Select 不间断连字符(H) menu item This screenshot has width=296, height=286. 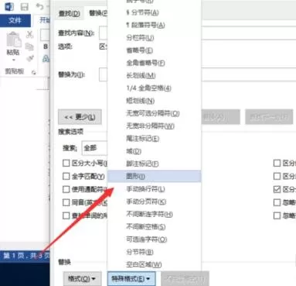(x=155, y=214)
